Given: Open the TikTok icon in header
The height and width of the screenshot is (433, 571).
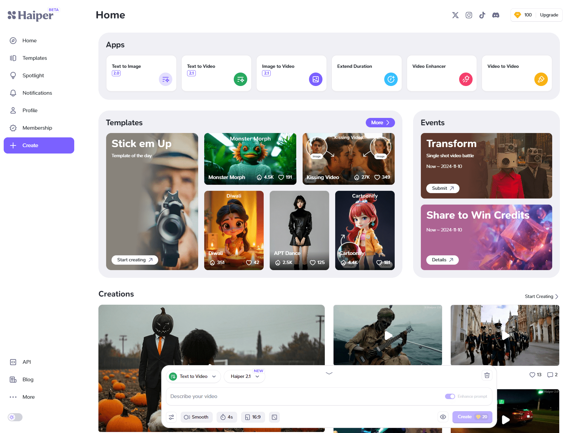Looking at the screenshot, I should [x=482, y=15].
